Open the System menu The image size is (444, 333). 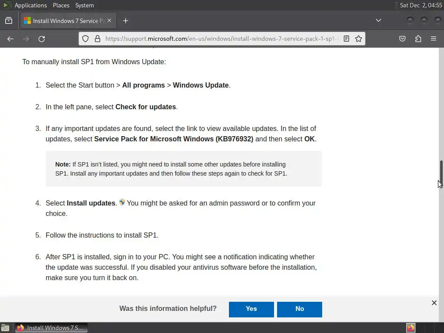85,5
